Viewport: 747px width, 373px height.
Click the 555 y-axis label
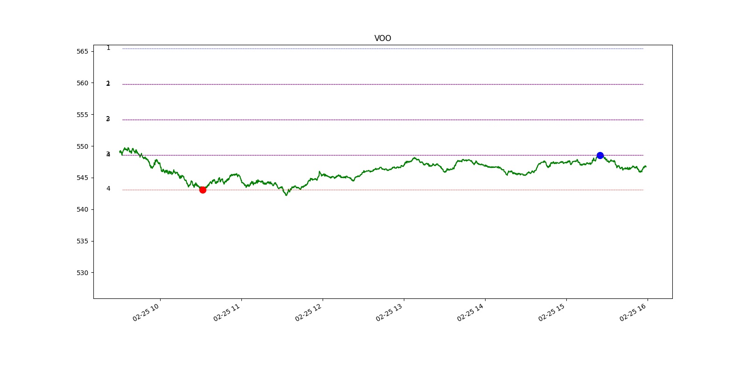coord(82,115)
